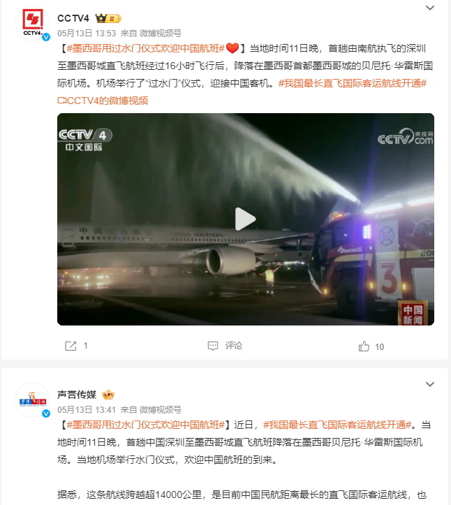The width and height of the screenshot is (451, 505).
Task: Expand the options chevron on CCTV4 post
Action: 430,8
